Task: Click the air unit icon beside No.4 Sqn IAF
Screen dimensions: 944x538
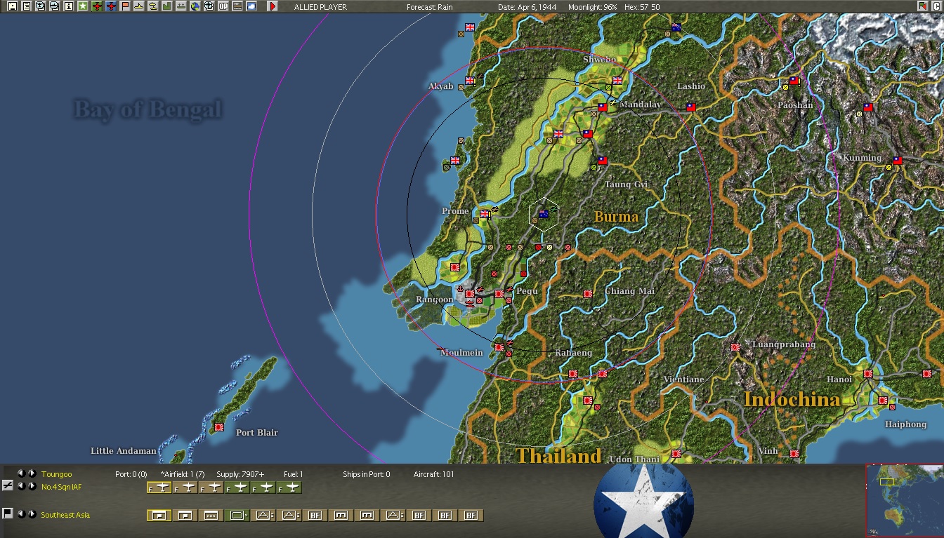Action: 8,485
